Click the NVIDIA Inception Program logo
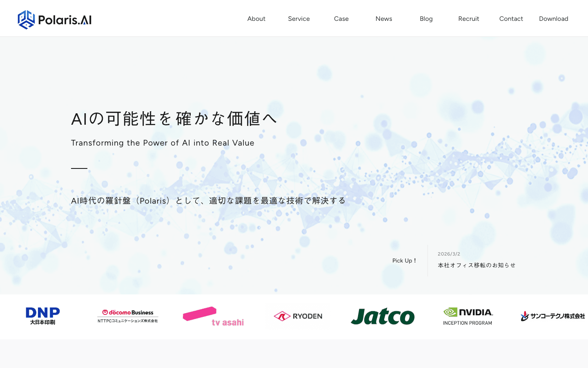Screen dimensions: 588x368 468,316
